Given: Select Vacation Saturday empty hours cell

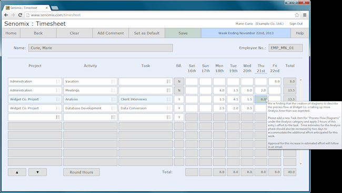Looking at the screenshot, I should click(x=192, y=81).
